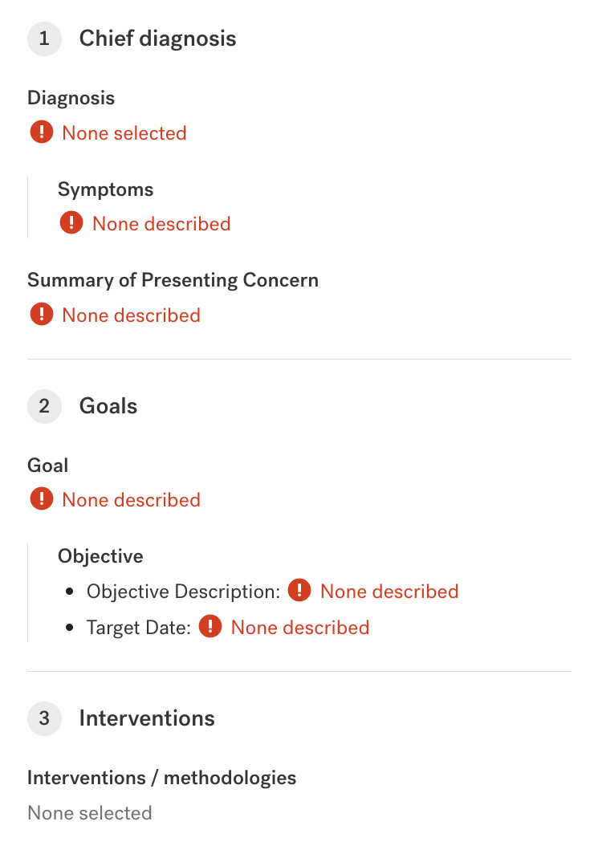Screen dimensions: 594x846
Task: Click 'None described' next to Objective Description
Action: [389, 592]
